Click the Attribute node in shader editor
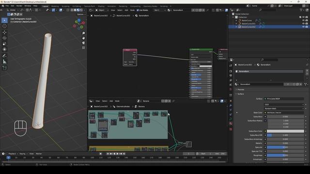 [x=130, y=58]
